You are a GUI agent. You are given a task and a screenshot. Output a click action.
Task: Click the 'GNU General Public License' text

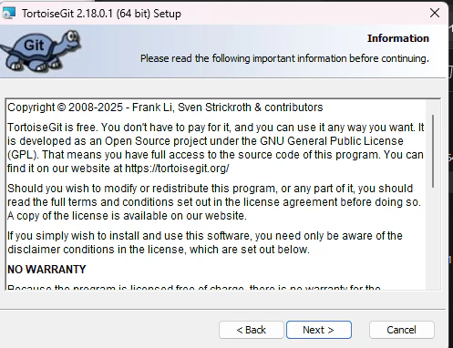click(x=332, y=141)
